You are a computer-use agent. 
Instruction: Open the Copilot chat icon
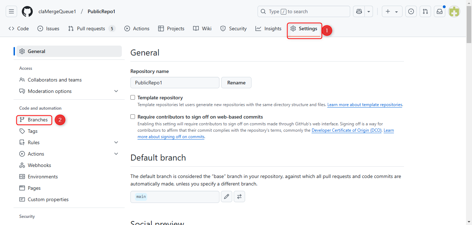(x=359, y=11)
